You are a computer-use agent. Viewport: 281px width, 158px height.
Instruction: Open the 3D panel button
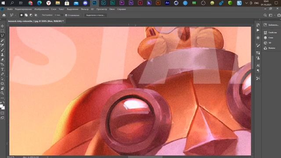coord(267,43)
